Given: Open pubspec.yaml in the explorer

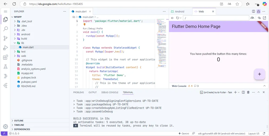Looking at the screenshot, I should click(29, 82).
